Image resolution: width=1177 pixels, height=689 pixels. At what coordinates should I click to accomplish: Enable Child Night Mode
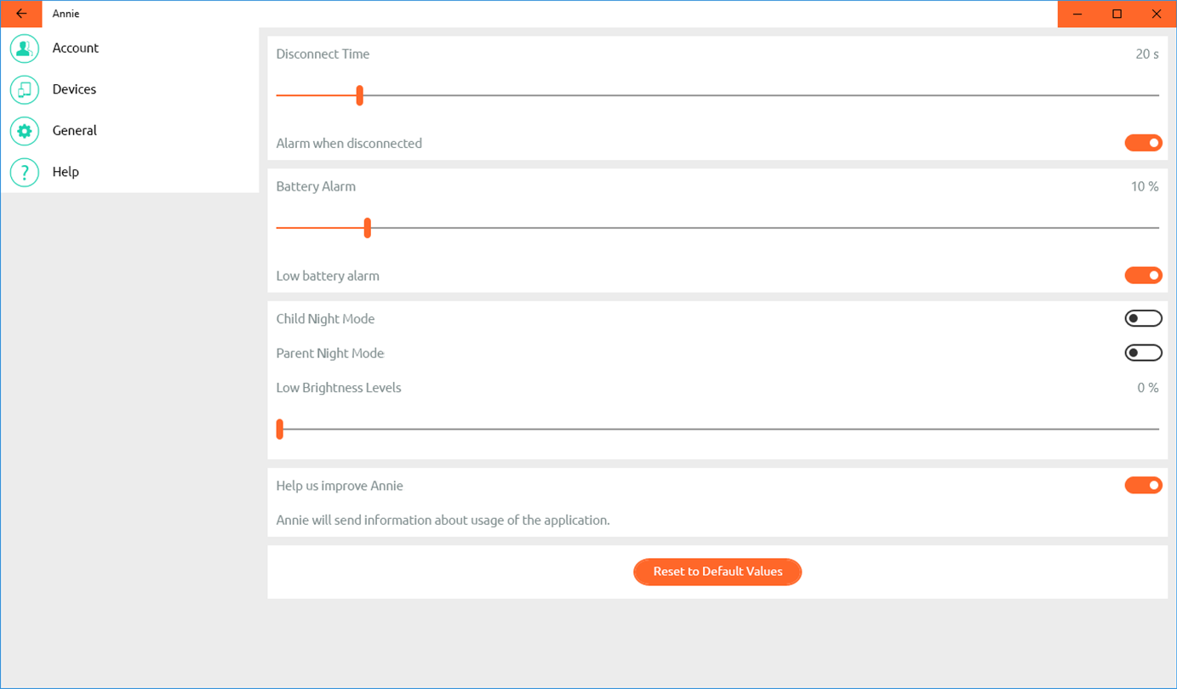click(1143, 319)
